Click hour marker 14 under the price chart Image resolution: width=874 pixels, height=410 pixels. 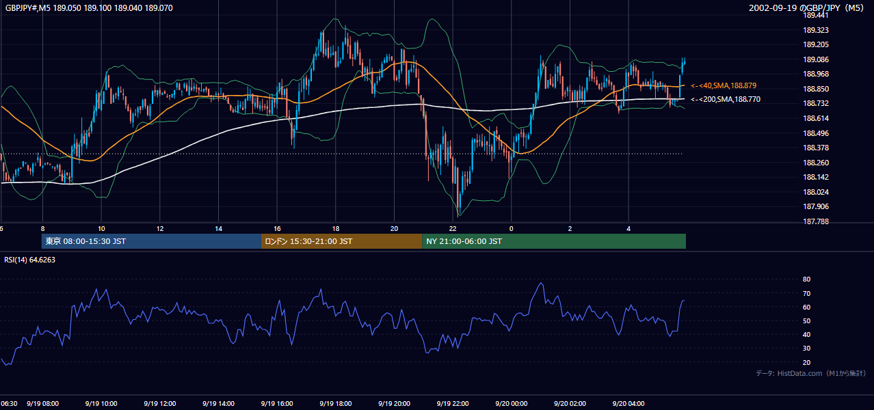click(x=218, y=228)
